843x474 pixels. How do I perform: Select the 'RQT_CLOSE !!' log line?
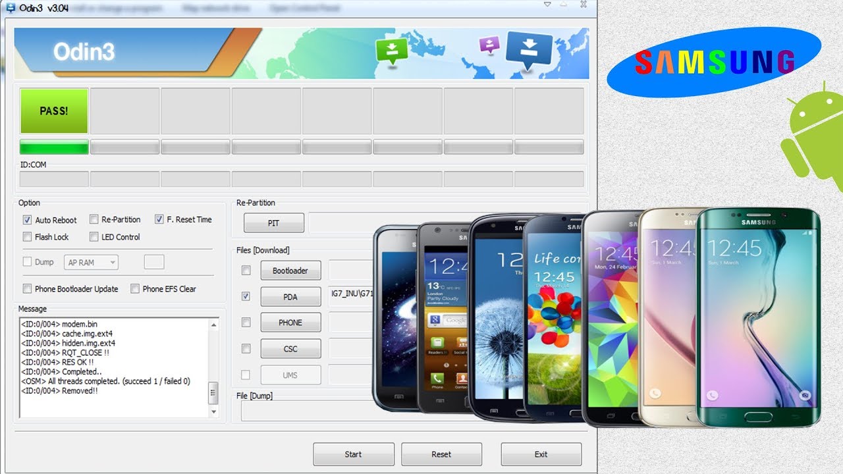click(x=65, y=353)
